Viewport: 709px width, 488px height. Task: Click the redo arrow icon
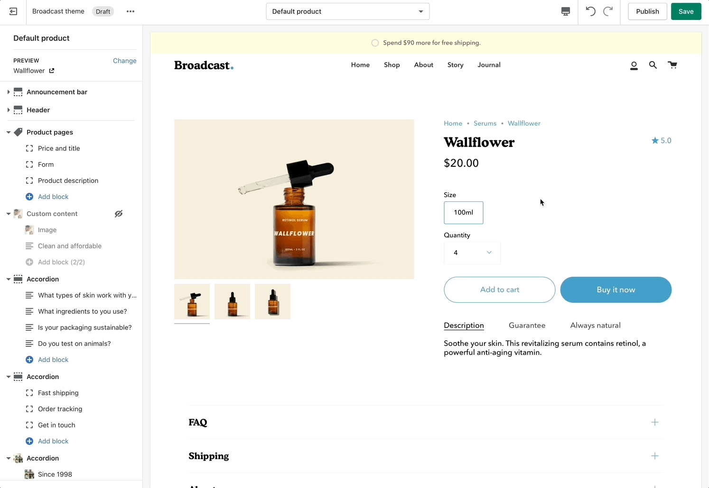[608, 11]
